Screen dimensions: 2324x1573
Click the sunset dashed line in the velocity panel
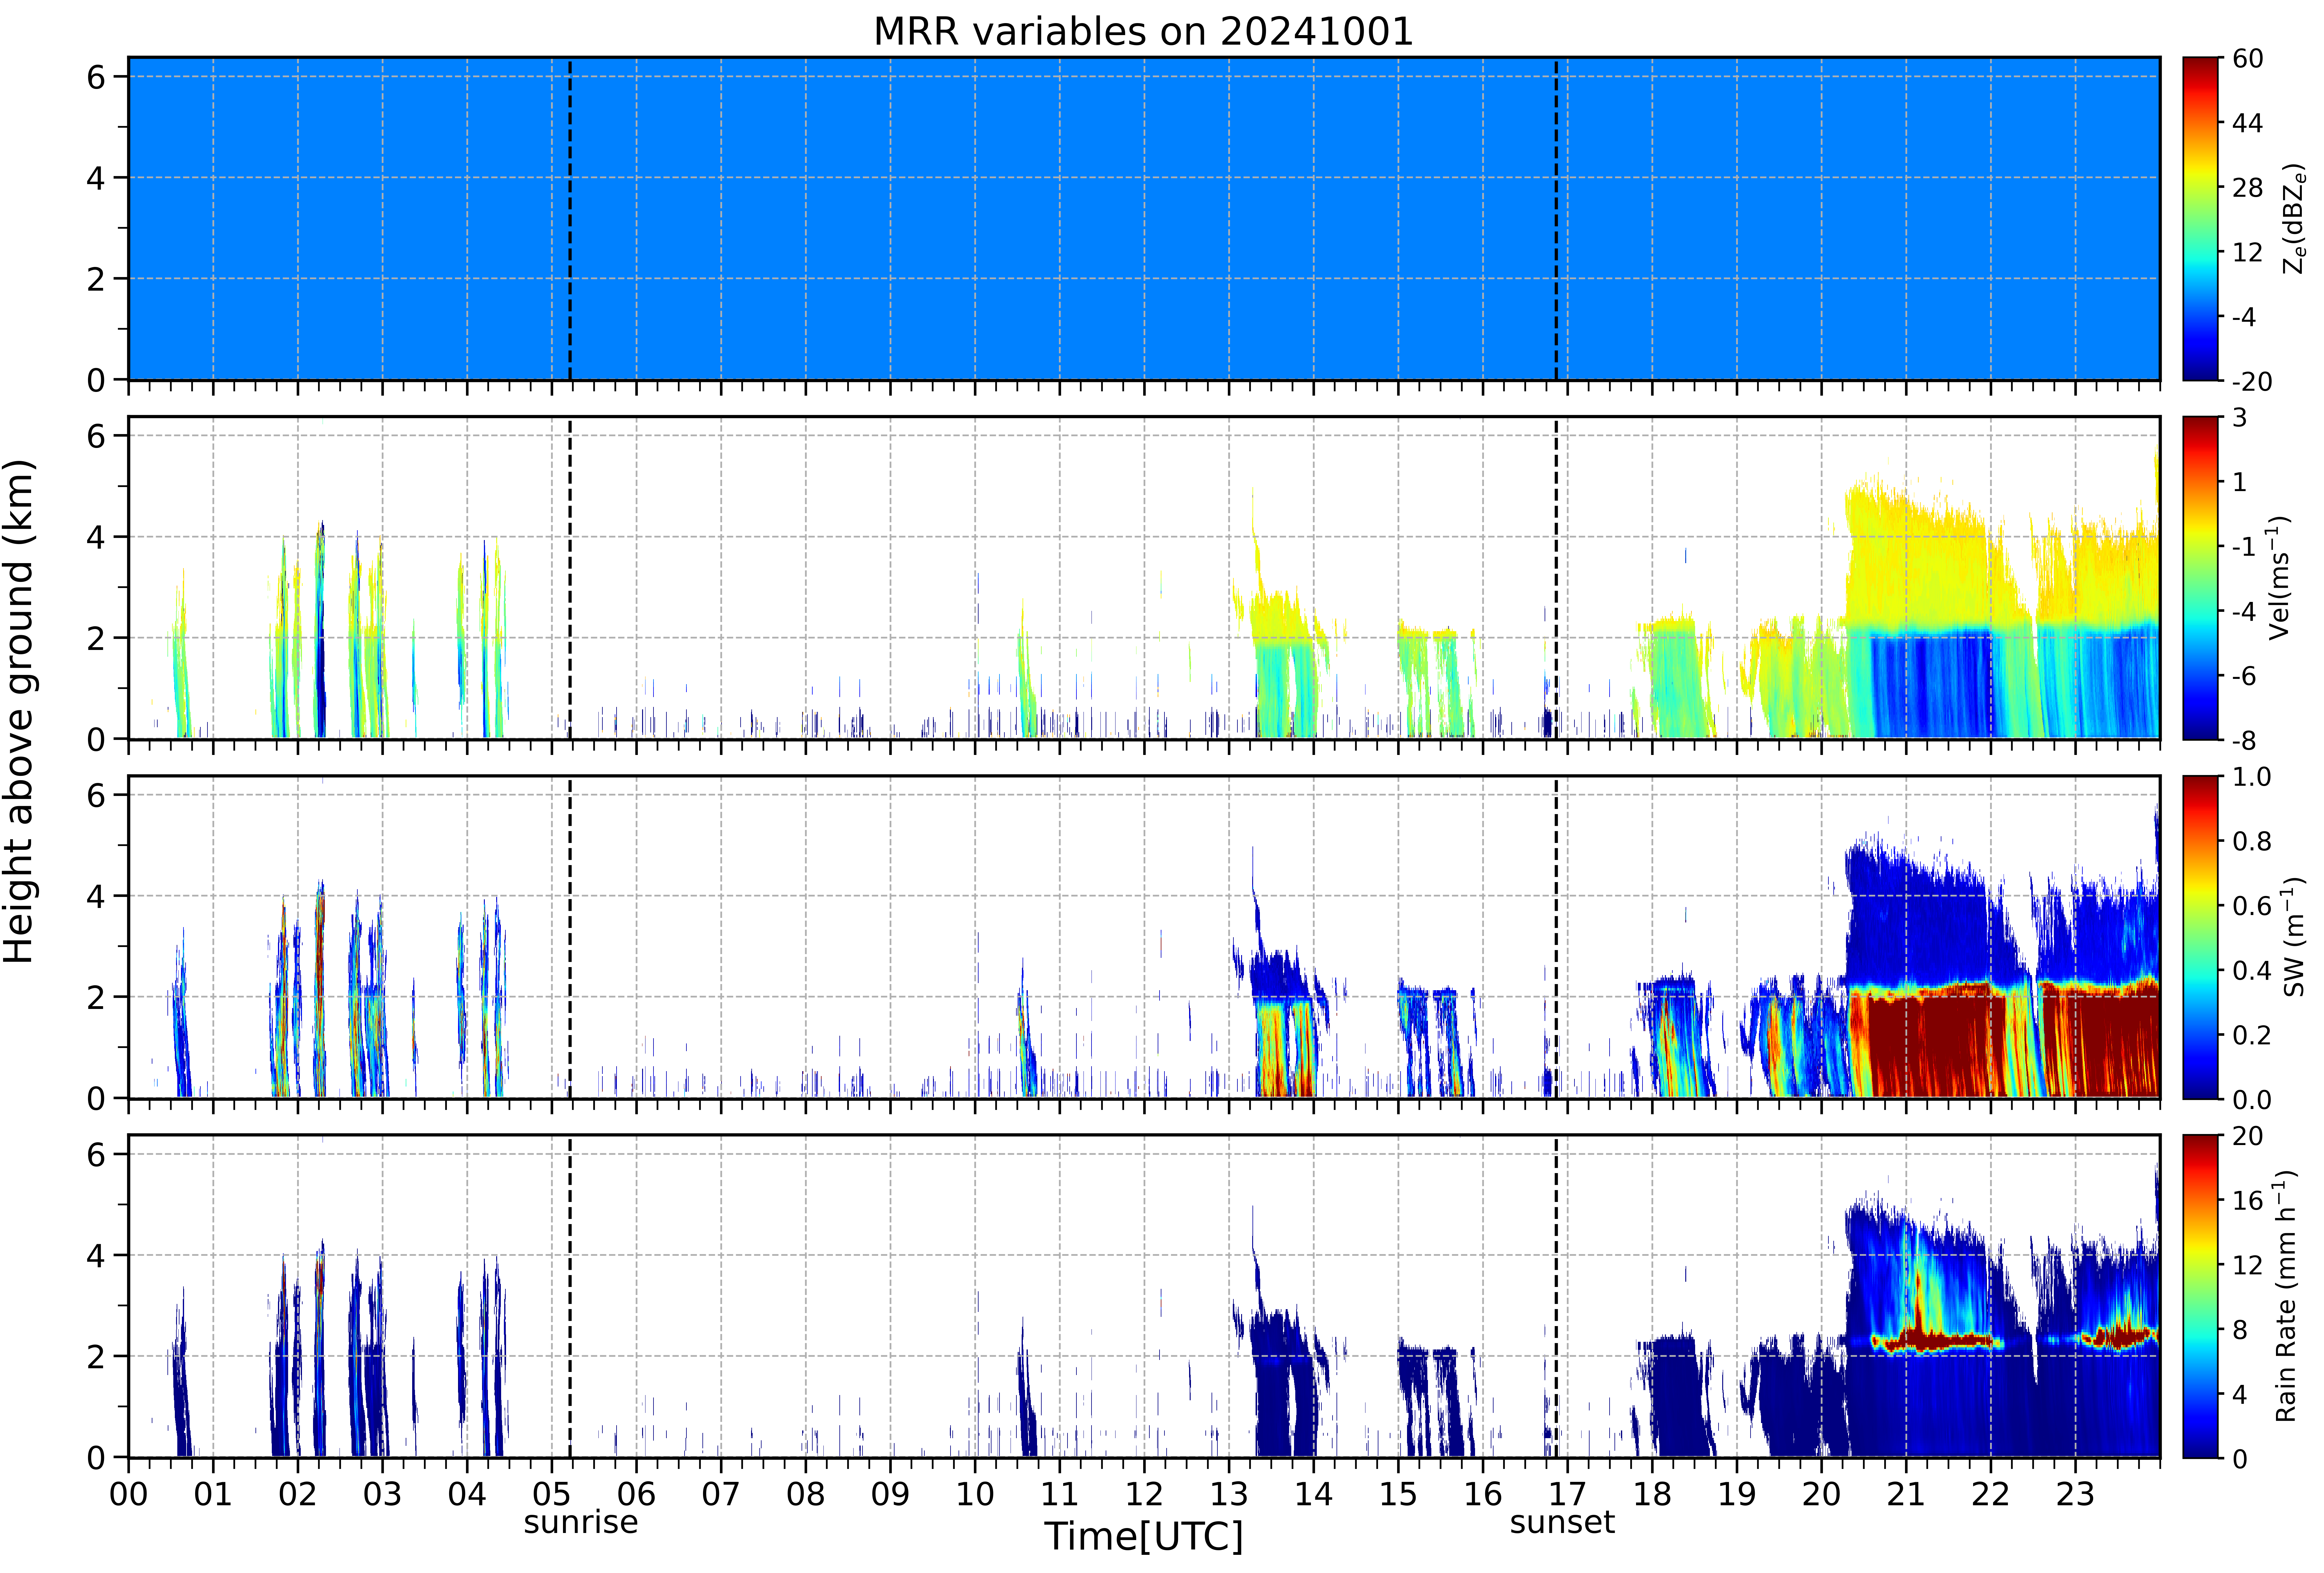tap(1556, 578)
